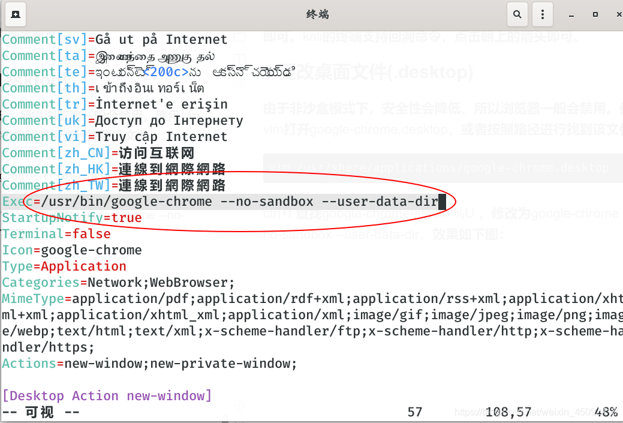
Task: Click the -- 可视 -- mode indicator
Action: click(41, 412)
